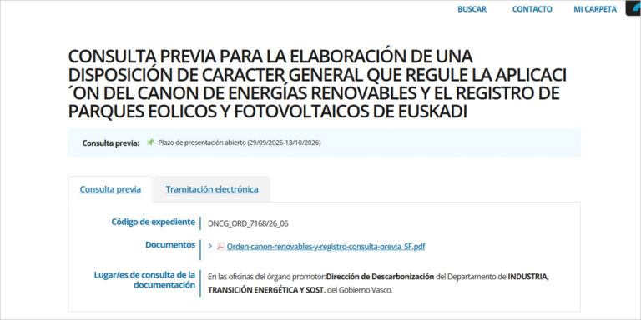Open the BUSCAR search link
The width and height of the screenshot is (641, 320).
pyautogui.click(x=472, y=9)
